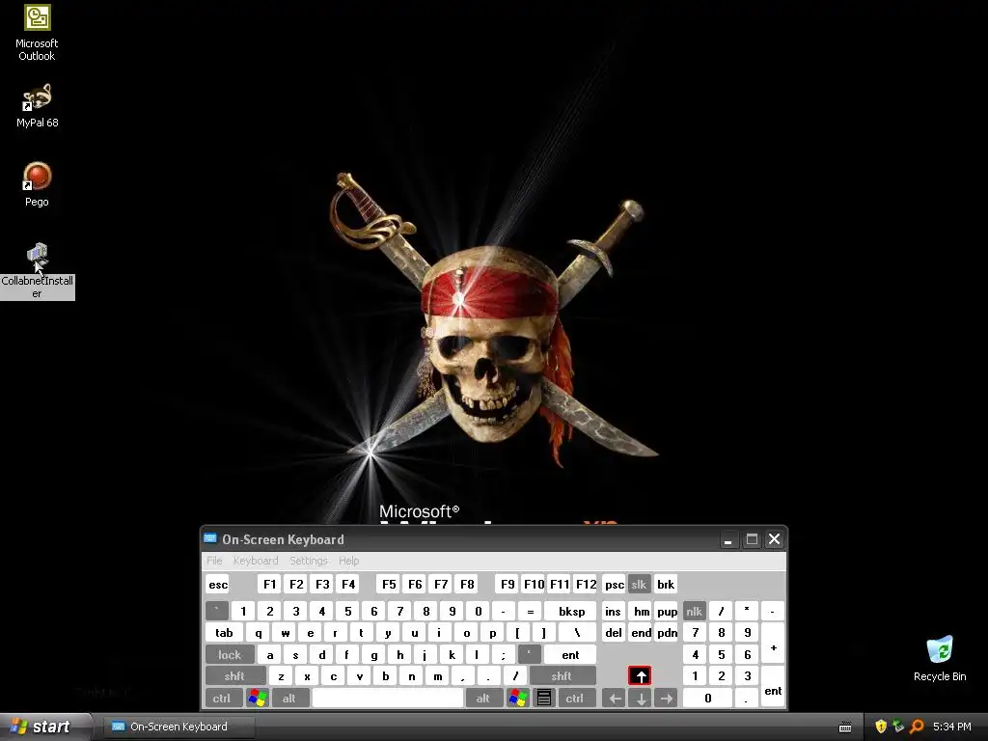Click the pup page up key
Screen dimensions: 988x741
tap(667, 611)
